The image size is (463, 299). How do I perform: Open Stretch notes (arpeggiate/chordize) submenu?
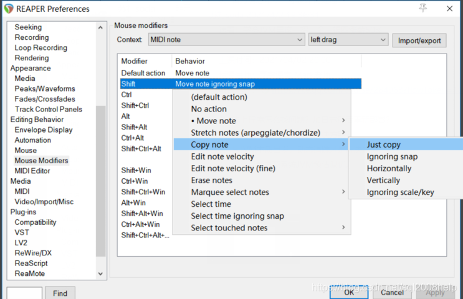tap(262, 133)
